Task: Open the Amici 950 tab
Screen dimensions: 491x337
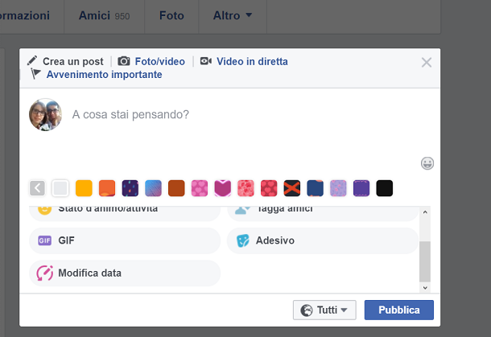Action: (x=104, y=15)
